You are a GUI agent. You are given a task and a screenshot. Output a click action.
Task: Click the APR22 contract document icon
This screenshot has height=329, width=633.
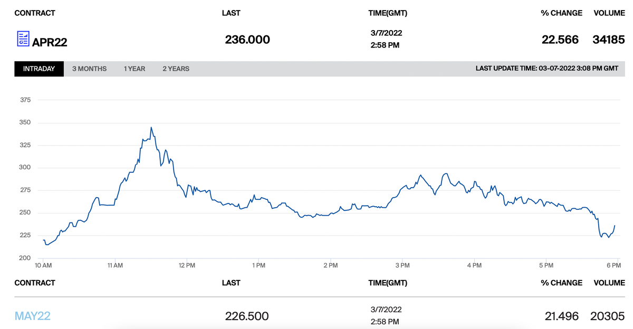coord(23,38)
